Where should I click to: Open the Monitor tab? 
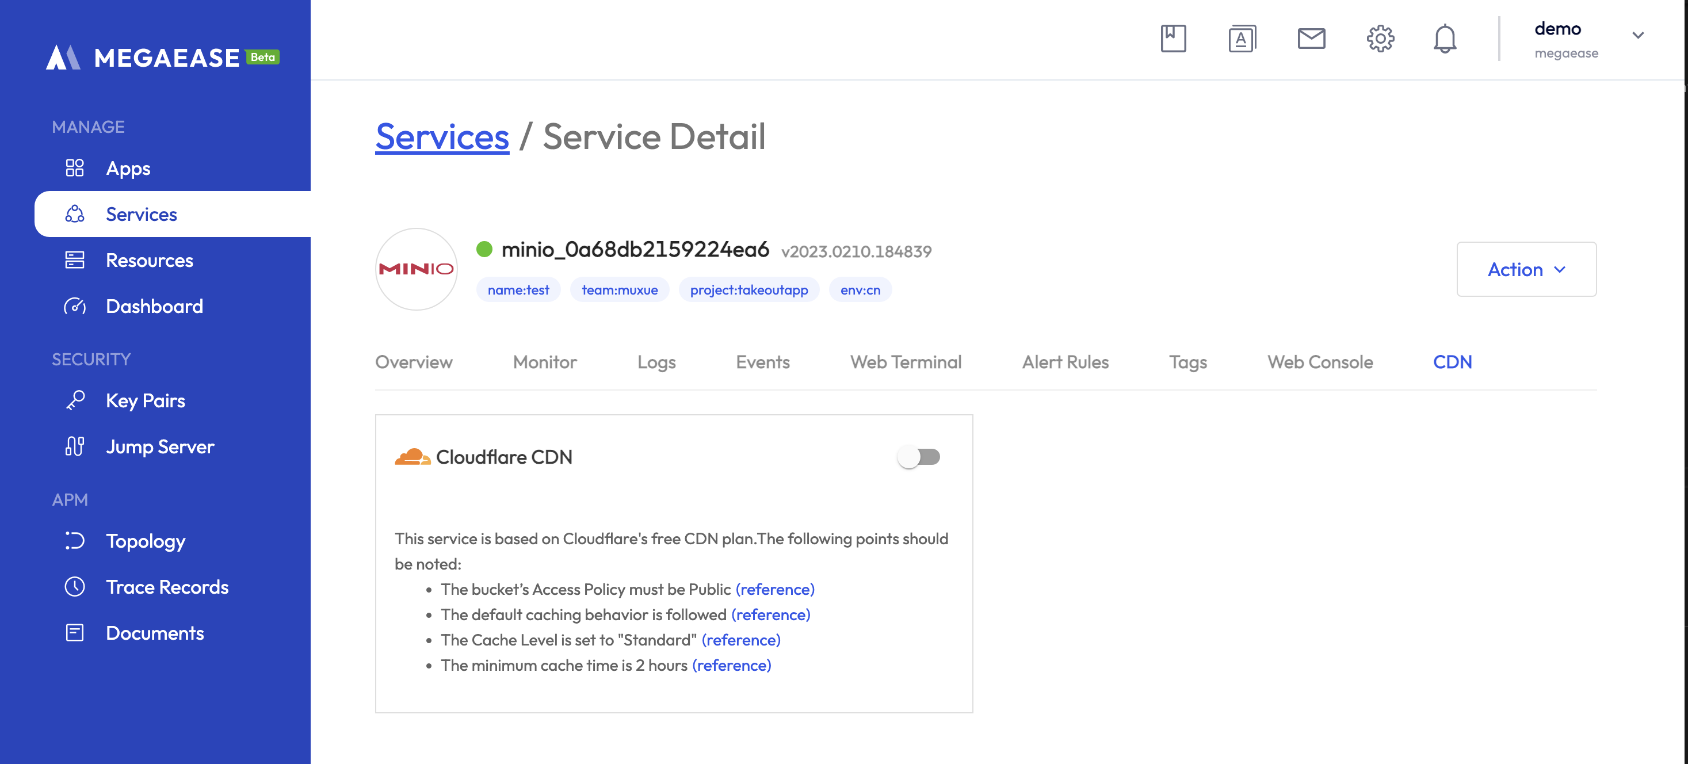[544, 362]
